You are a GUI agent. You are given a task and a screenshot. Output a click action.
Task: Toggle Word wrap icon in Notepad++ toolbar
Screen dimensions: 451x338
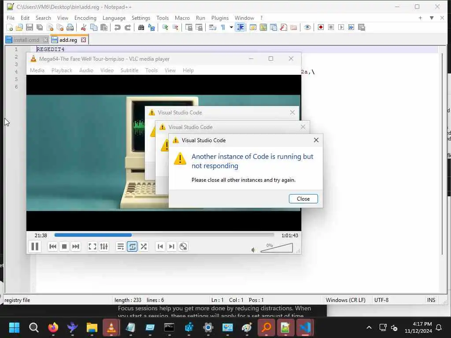(x=213, y=27)
